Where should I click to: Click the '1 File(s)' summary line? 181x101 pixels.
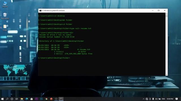tap(70, 52)
